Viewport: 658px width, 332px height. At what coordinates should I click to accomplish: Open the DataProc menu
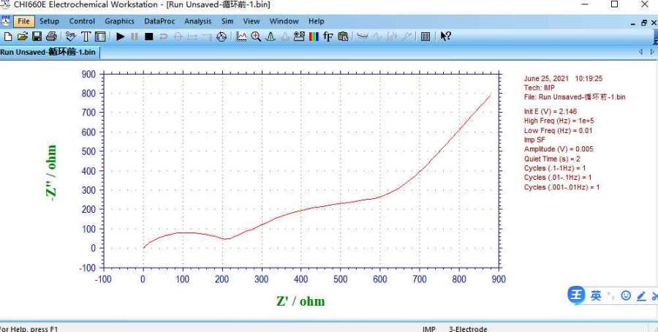point(159,21)
